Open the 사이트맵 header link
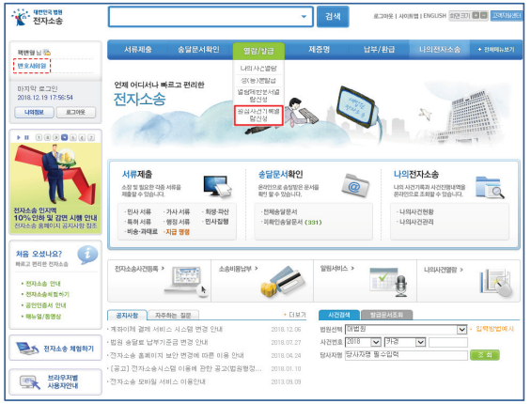The width and height of the screenshot is (531, 404). coord(409,16)
